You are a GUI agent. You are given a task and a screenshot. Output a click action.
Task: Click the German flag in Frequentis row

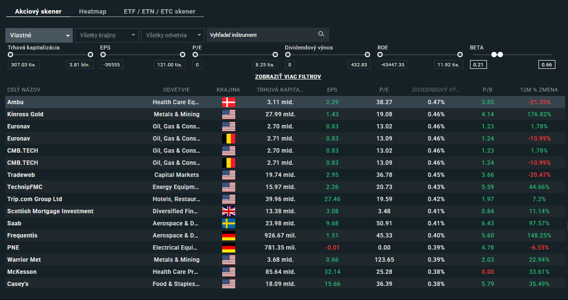[x=228, y=236]
